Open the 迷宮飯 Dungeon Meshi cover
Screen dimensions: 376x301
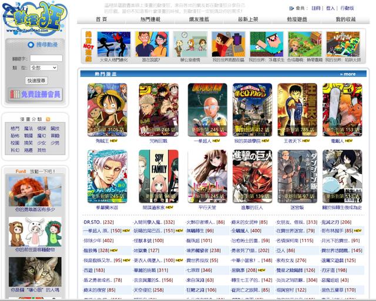(297, 176)
